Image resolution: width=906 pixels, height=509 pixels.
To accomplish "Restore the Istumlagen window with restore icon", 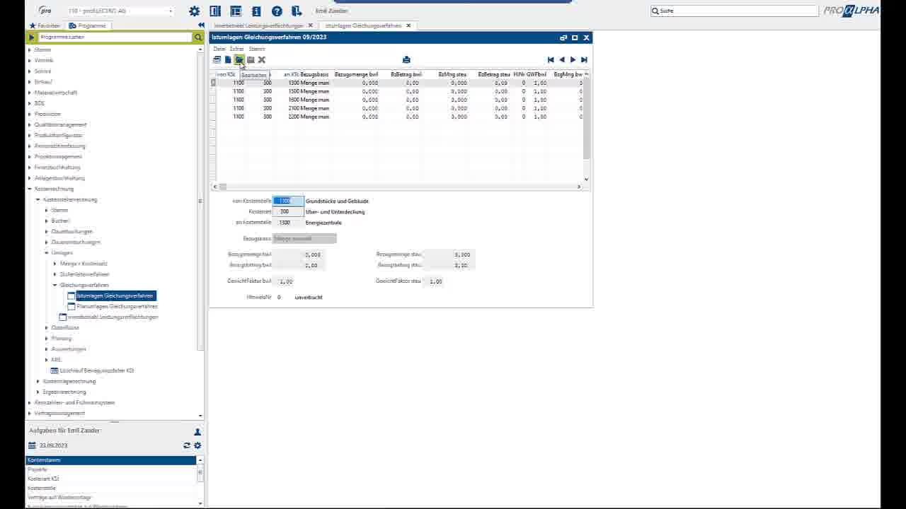I will pyautogui.click(x=563, y=37).
